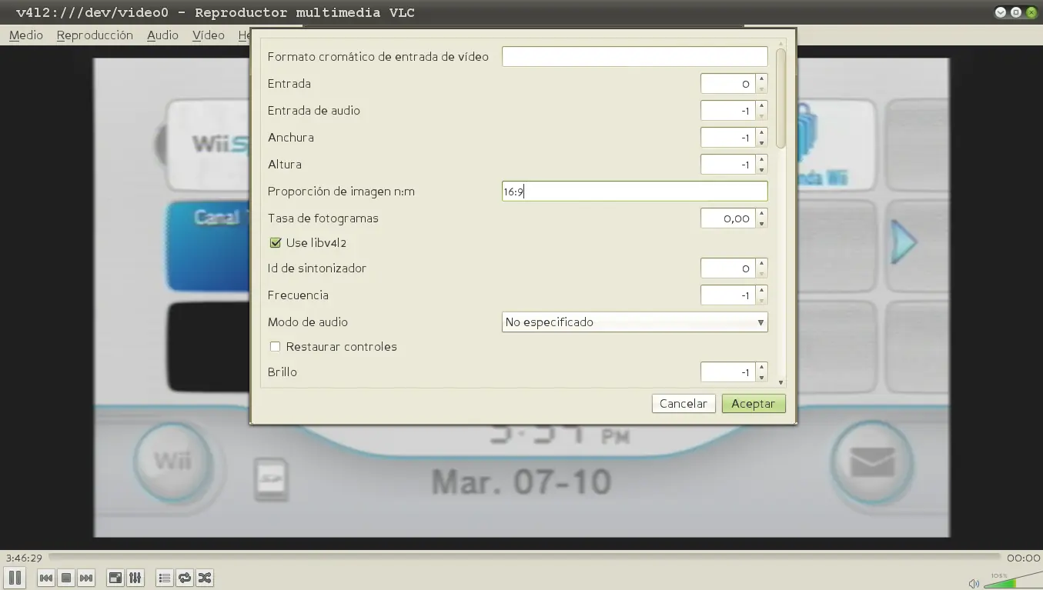The image size is (1043, 590).
Task: Jump to the previous media item
Action: click(x=46, y=578)
